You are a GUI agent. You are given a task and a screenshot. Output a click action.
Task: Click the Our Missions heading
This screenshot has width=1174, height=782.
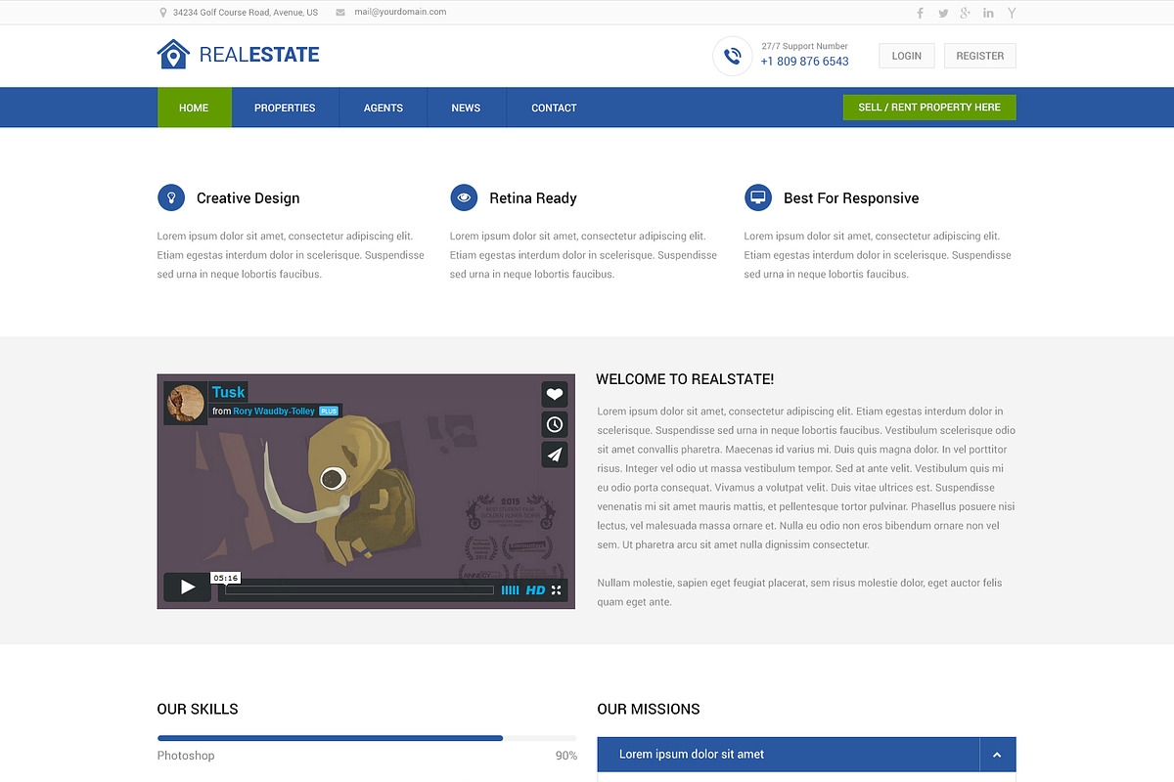[649, 709]
